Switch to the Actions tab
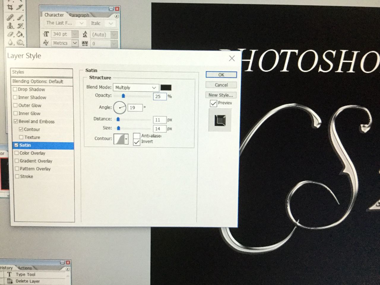Viewport: 380px width, 285px height. pos(25,268)
